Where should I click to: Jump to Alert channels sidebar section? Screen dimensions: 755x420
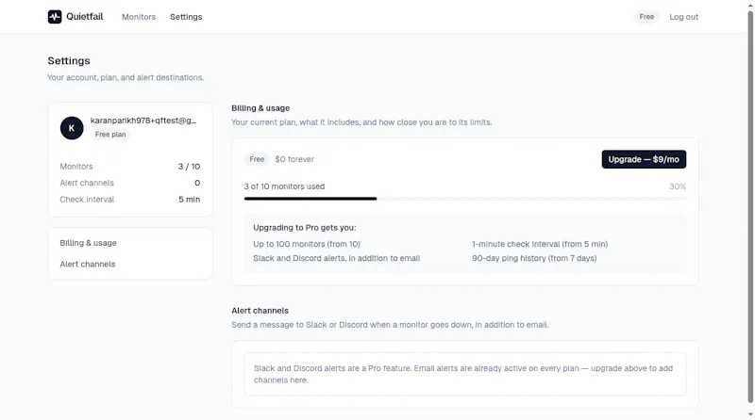pos(88,265)
